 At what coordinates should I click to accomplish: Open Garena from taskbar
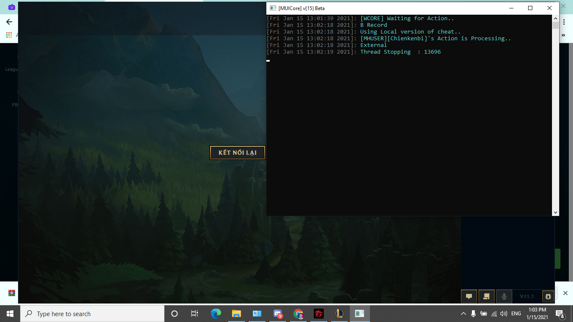319,314
